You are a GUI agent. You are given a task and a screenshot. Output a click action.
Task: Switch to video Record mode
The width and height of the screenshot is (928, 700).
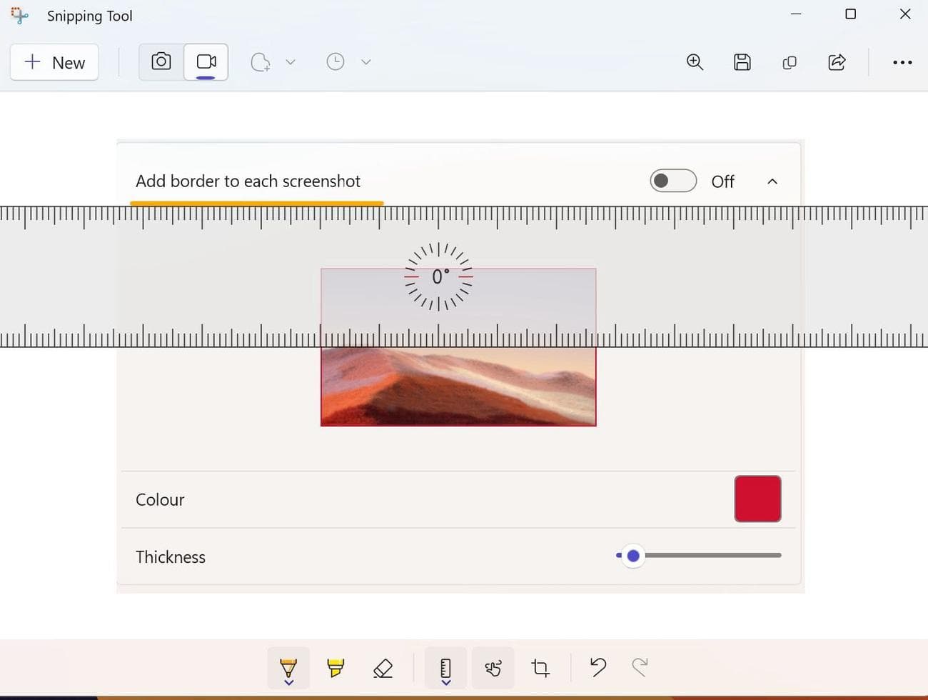click(206, 62)
